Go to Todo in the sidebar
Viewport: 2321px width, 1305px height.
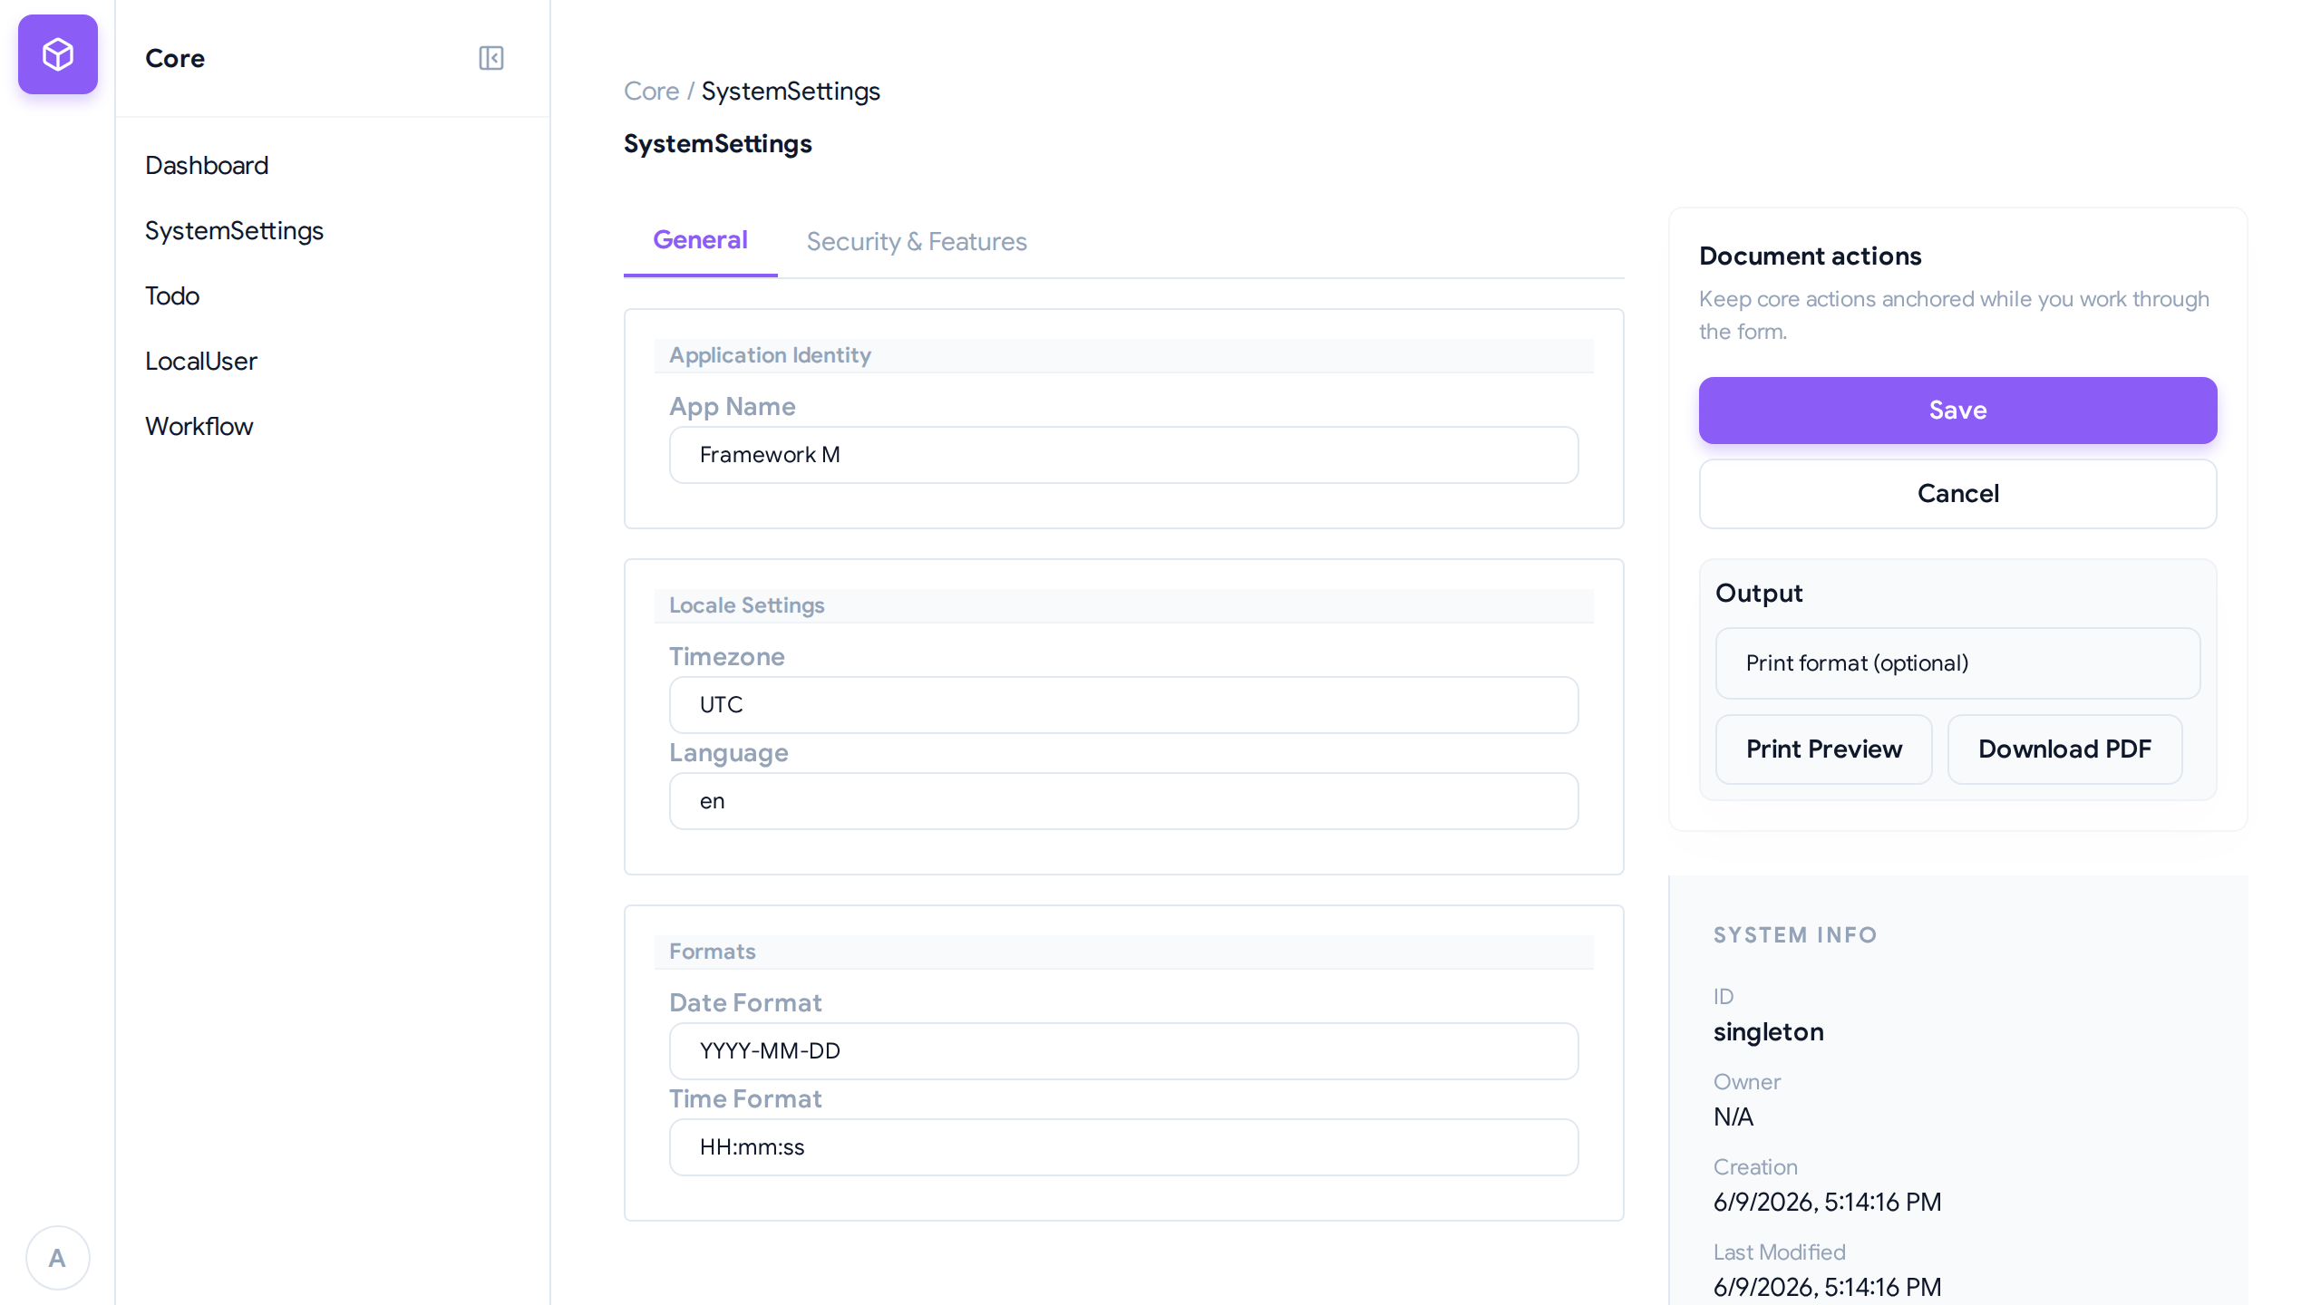(172, 295)
